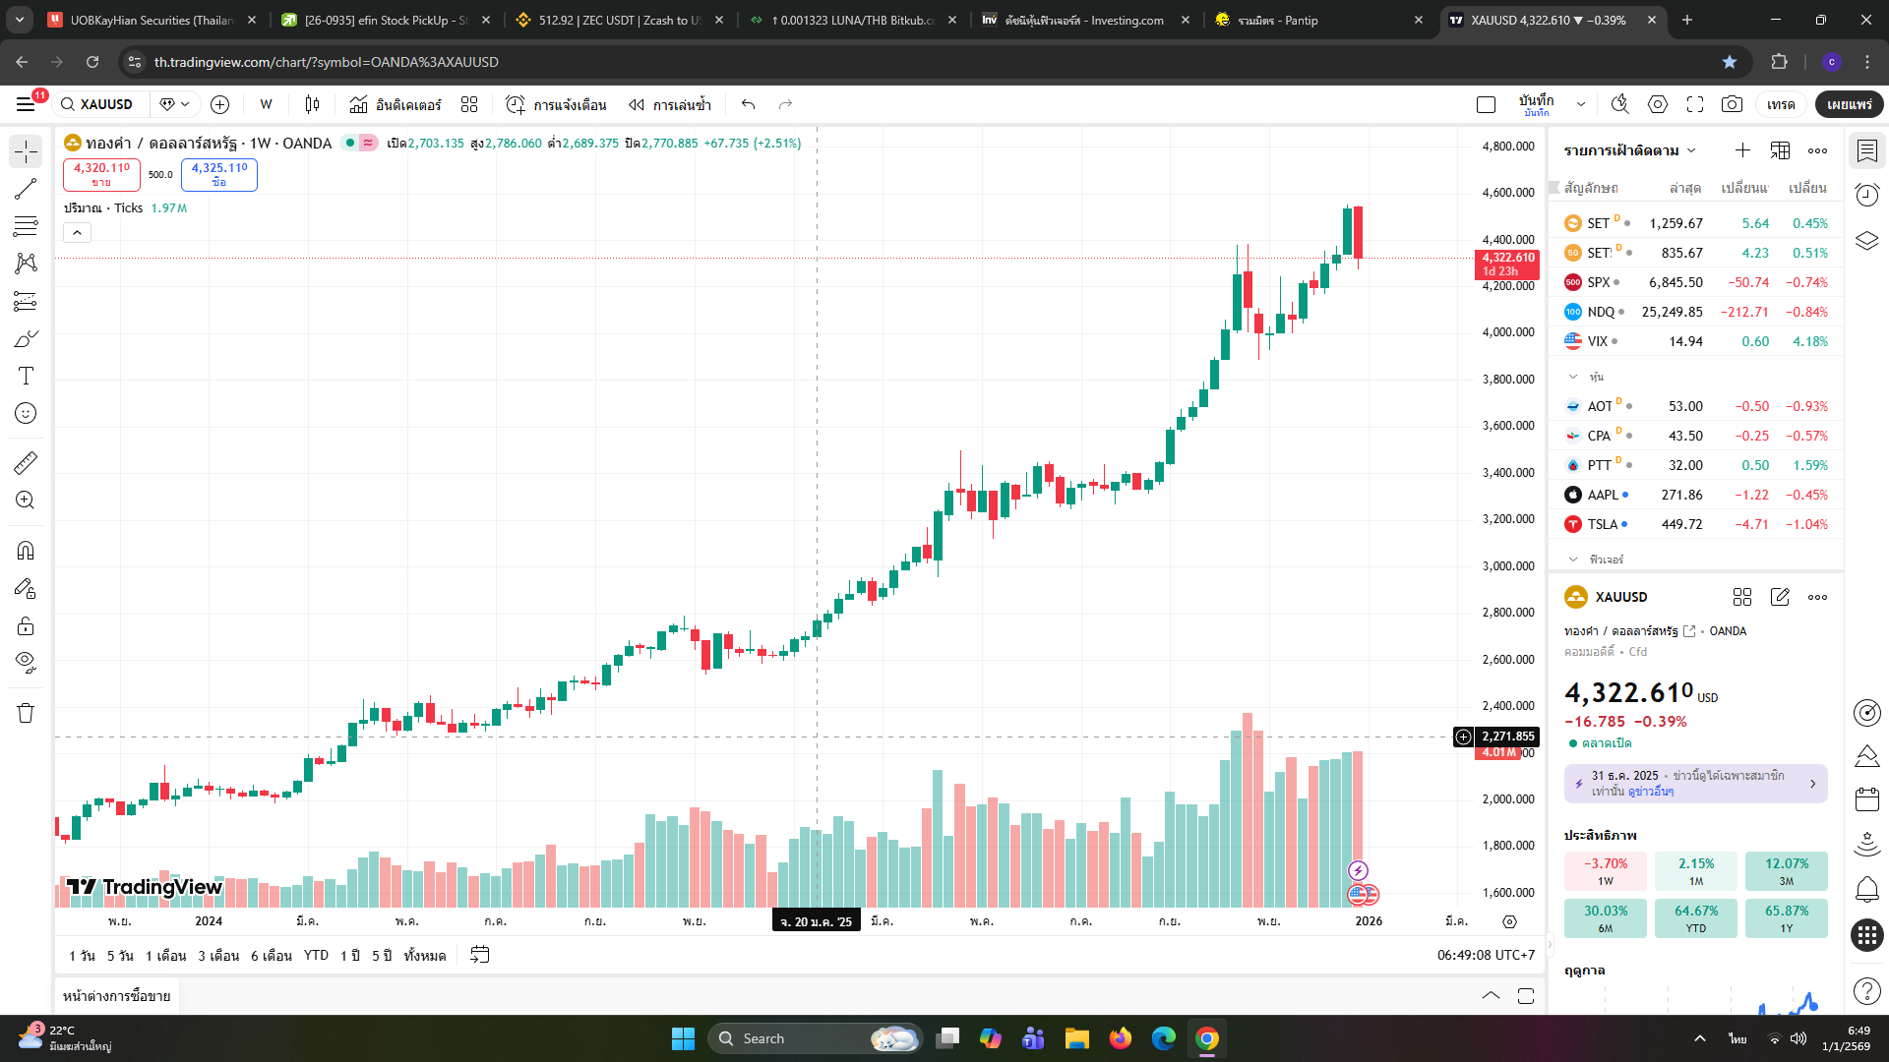This screenshot has height=1062, width=1889.
Task: Collapse the indicator legend chevron
Action: click(x=77, y=233)
